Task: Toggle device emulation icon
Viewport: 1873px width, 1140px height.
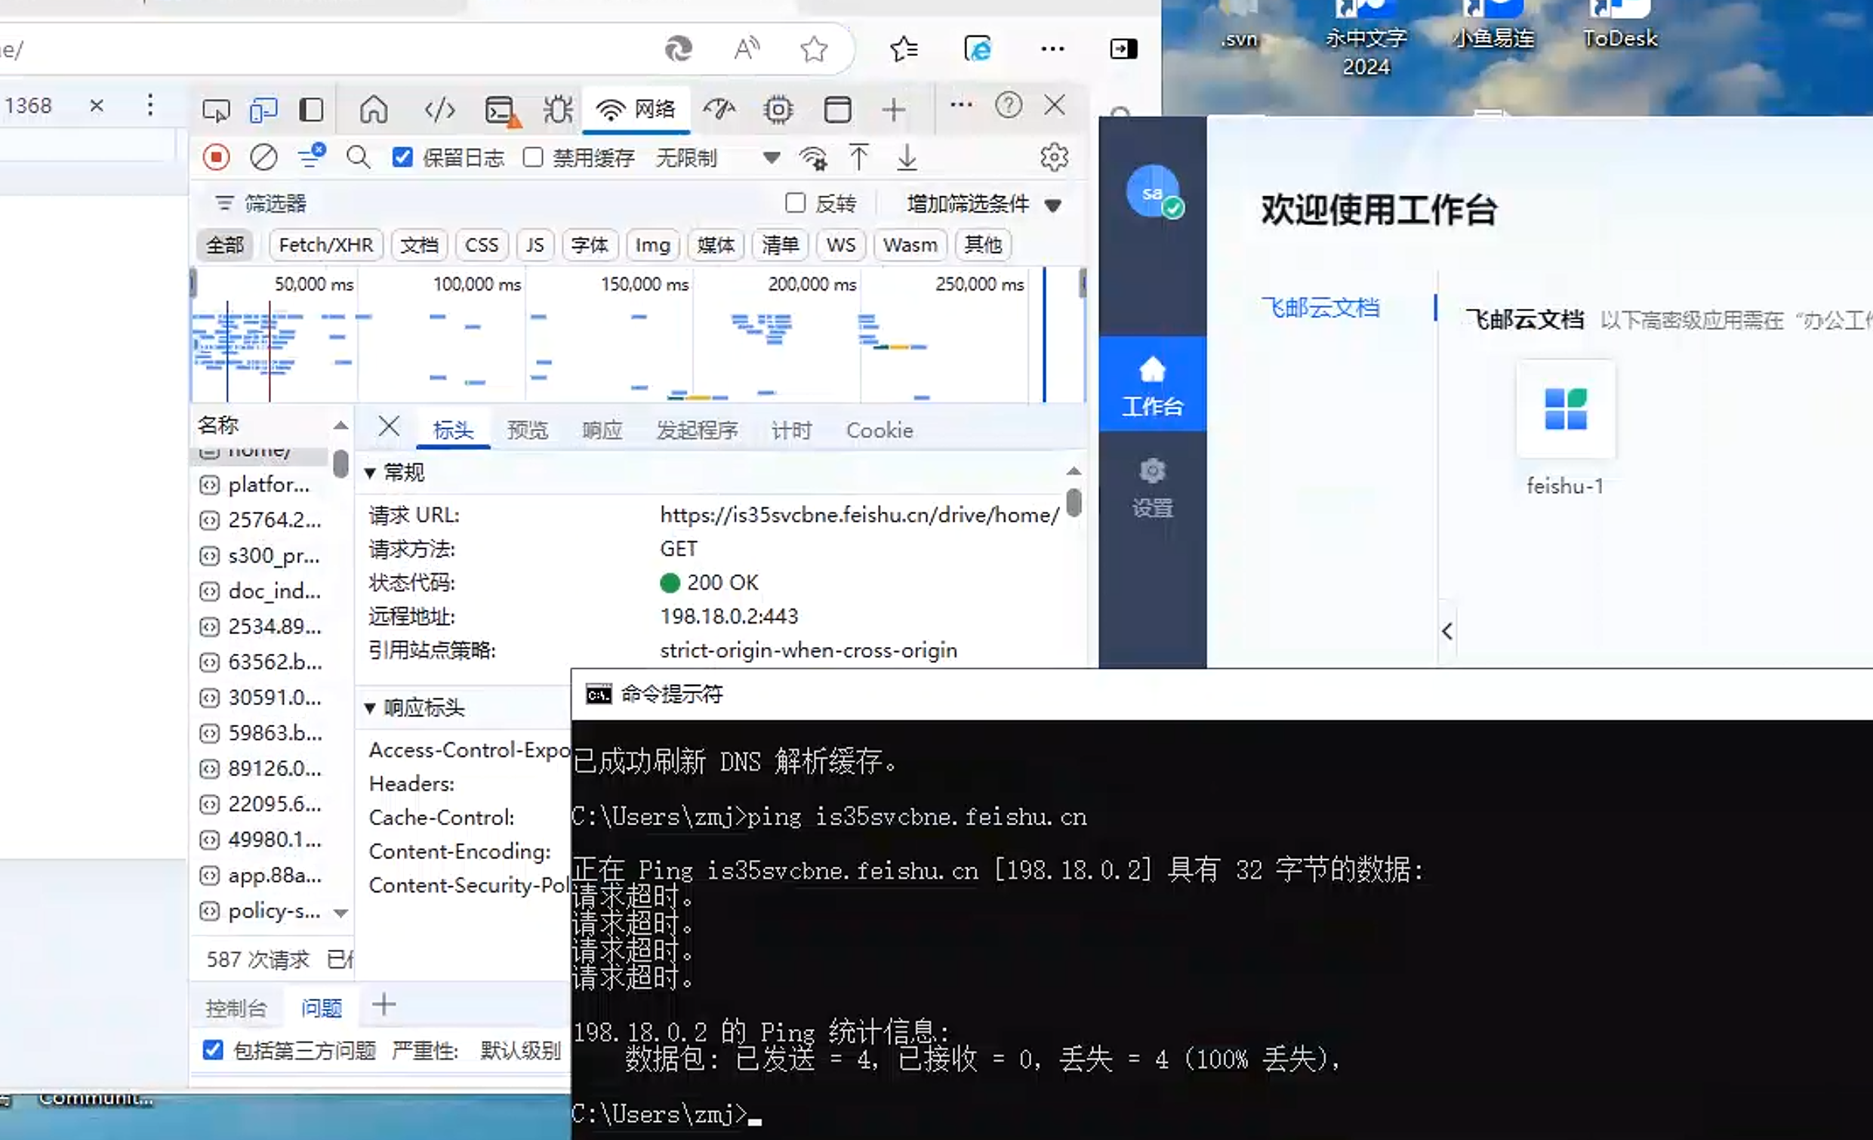Action: (263, 110)
